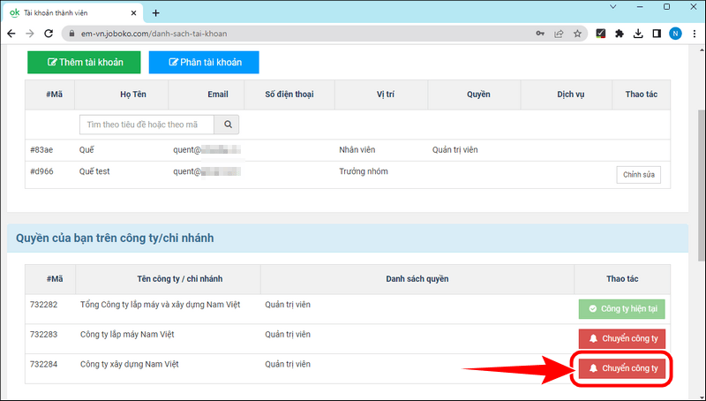
Task: Open a new browser tab
Action: point(156,12)
